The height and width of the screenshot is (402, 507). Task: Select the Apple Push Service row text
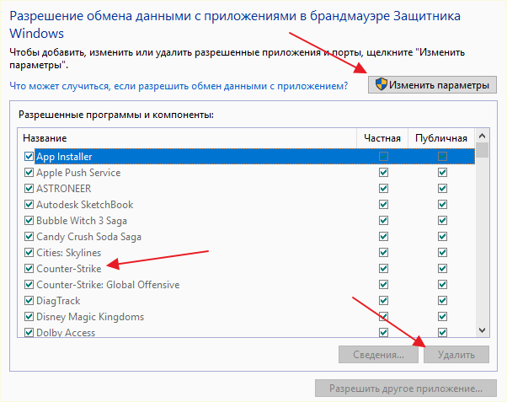[78, 173]
